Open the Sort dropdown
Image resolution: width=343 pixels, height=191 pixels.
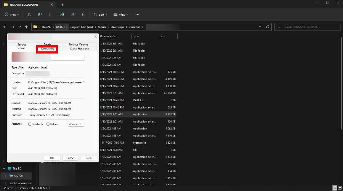click(x=100, y=14)
